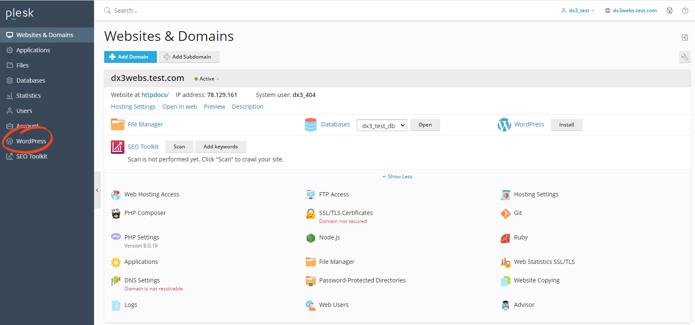Click the Databases link beside selector
This screenshot has height=325, width=695.
point(335,124)
